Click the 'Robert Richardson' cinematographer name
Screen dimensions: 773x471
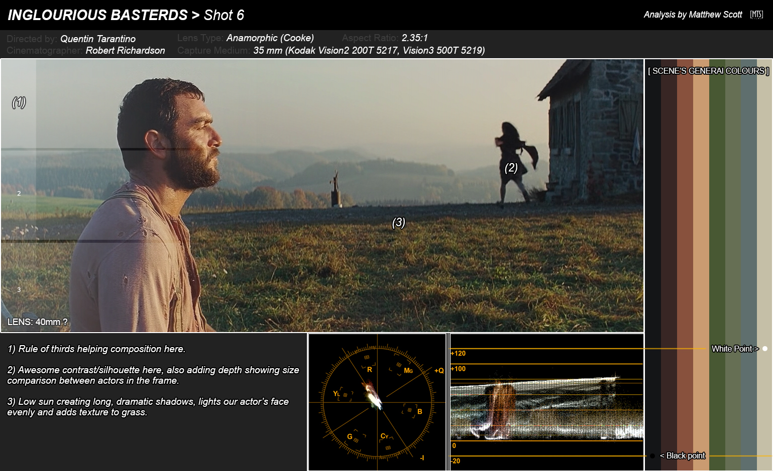pos(125,50)
